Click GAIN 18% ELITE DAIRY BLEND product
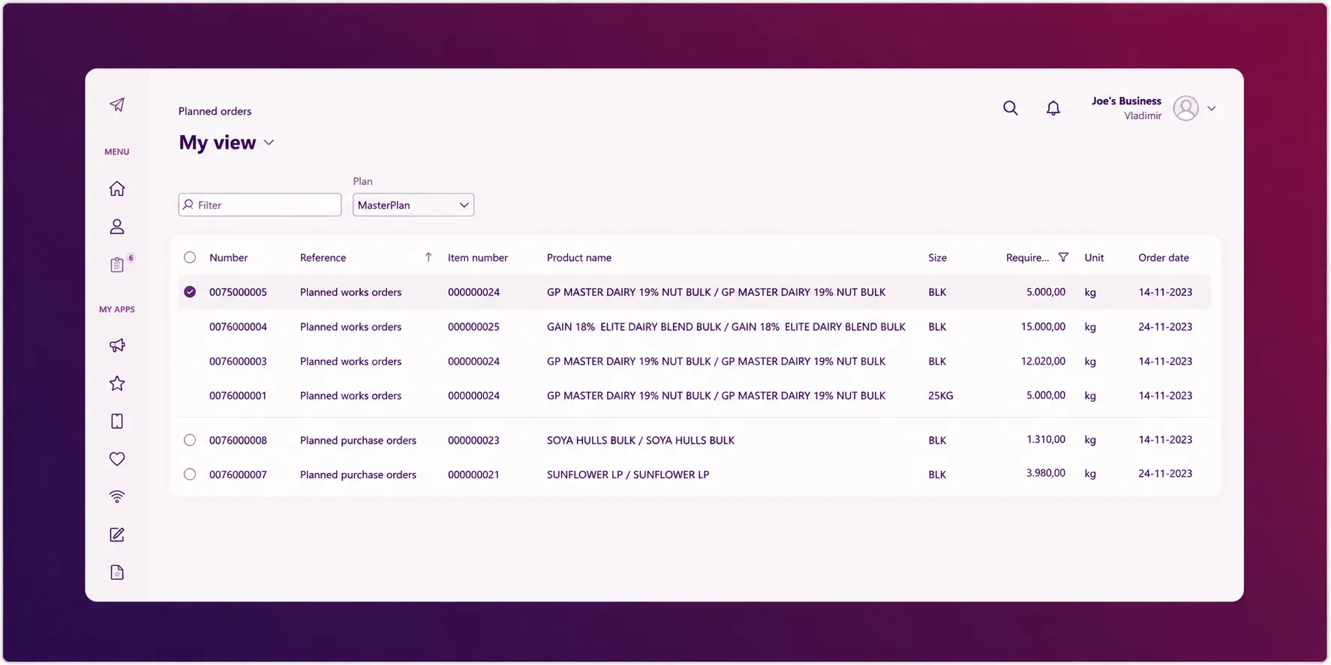Viewport: 1331px width, 665px height. tap(726, 327)
